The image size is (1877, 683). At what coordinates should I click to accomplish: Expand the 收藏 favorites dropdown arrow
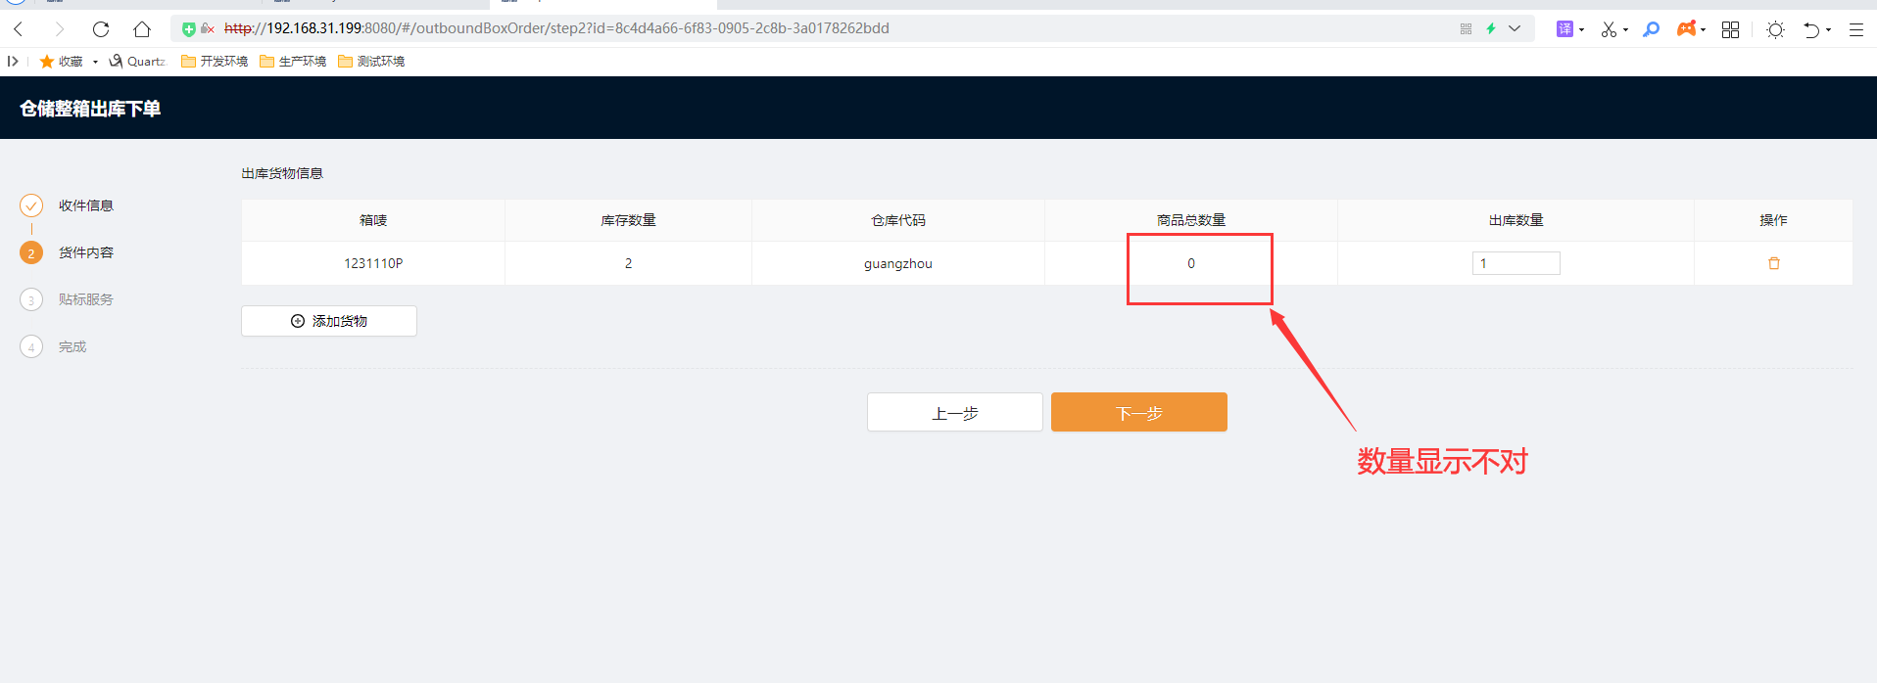[x=95, y=62]
